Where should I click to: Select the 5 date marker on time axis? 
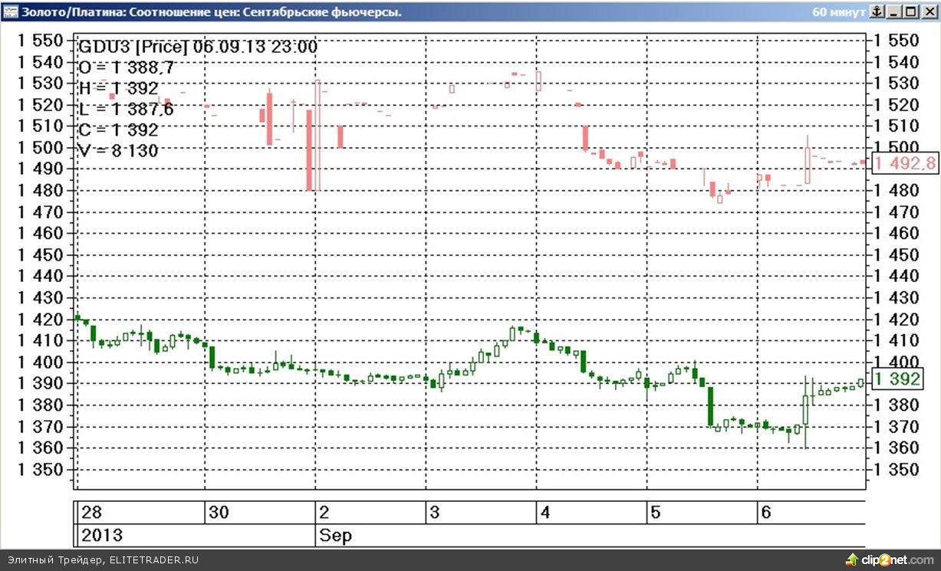click(x=655, y=513)
